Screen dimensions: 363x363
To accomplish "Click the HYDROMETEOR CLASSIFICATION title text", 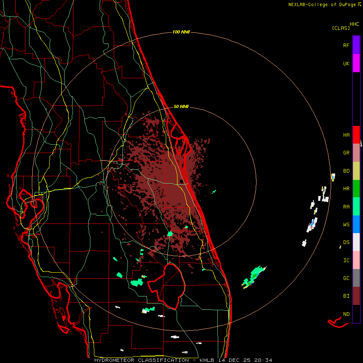I will click(x=142, y=360).
